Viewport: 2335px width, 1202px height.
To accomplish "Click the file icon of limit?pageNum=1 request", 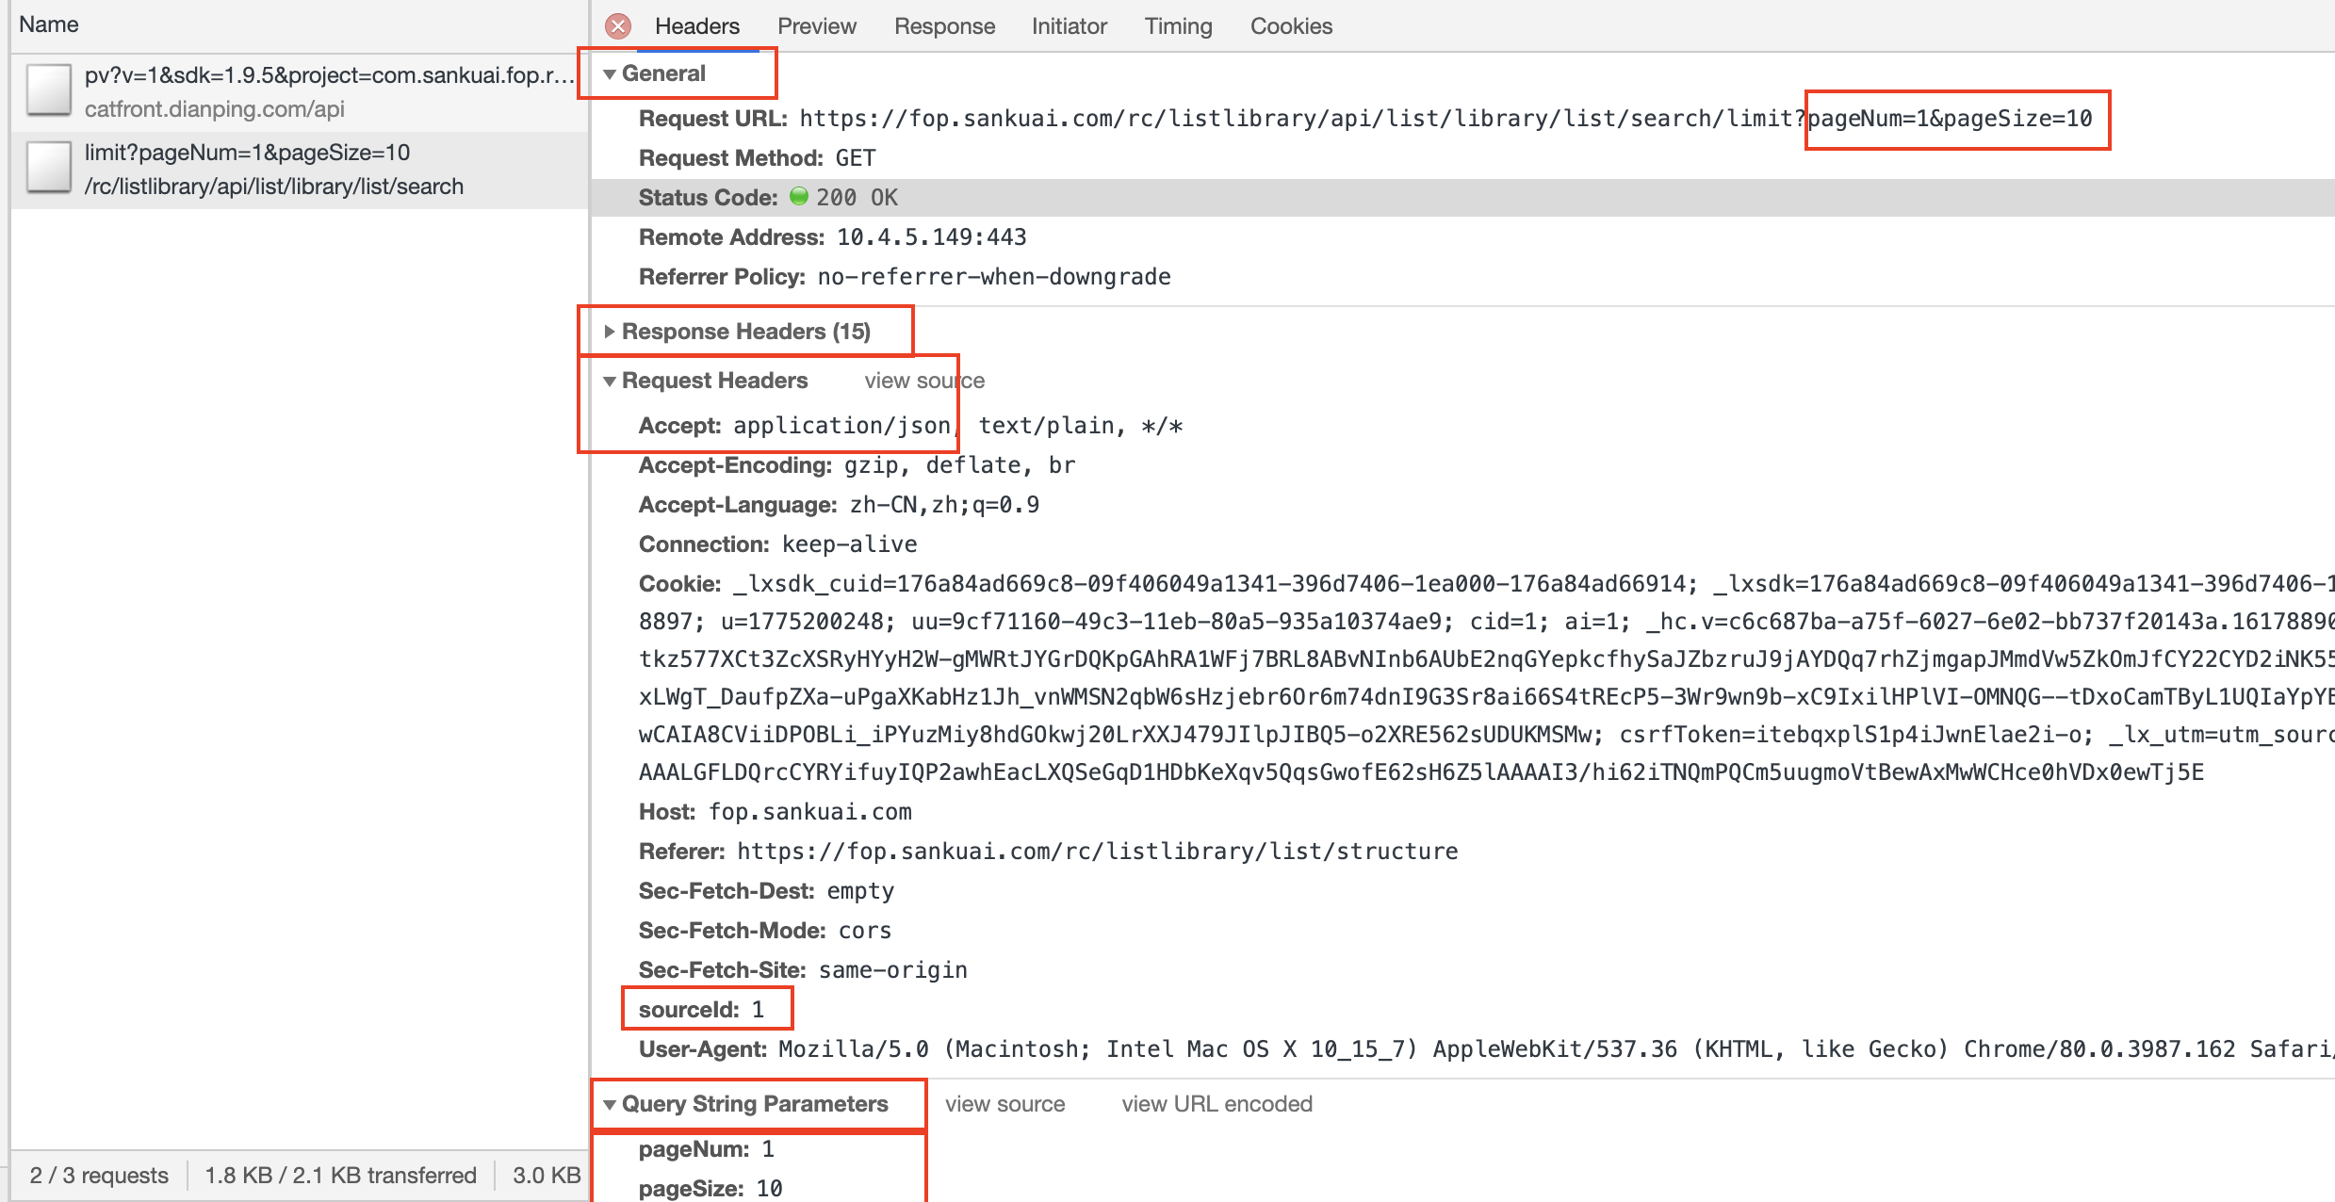I will click(49, 167).
